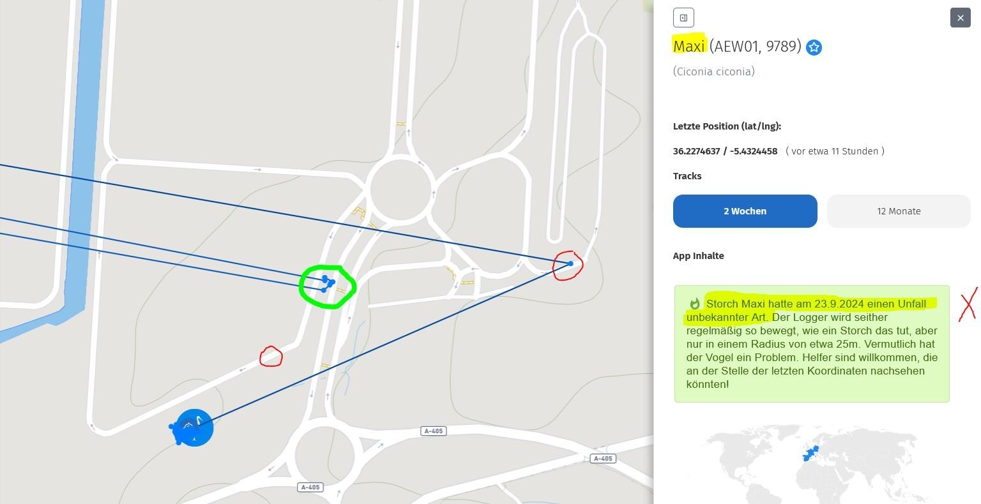Screen dimensions: 981x504
Task: Click the last position coordinates 36.2274637 / -5.4324458
Action: [725, 151]
